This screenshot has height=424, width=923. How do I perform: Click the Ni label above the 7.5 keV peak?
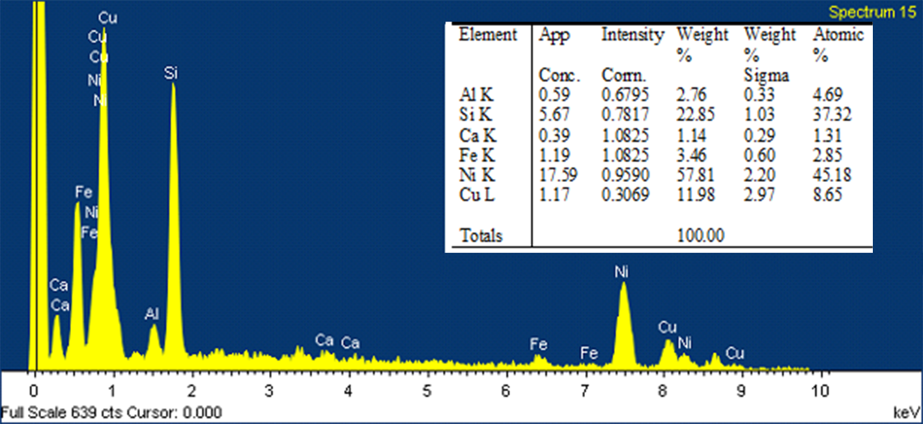[621, 271]
